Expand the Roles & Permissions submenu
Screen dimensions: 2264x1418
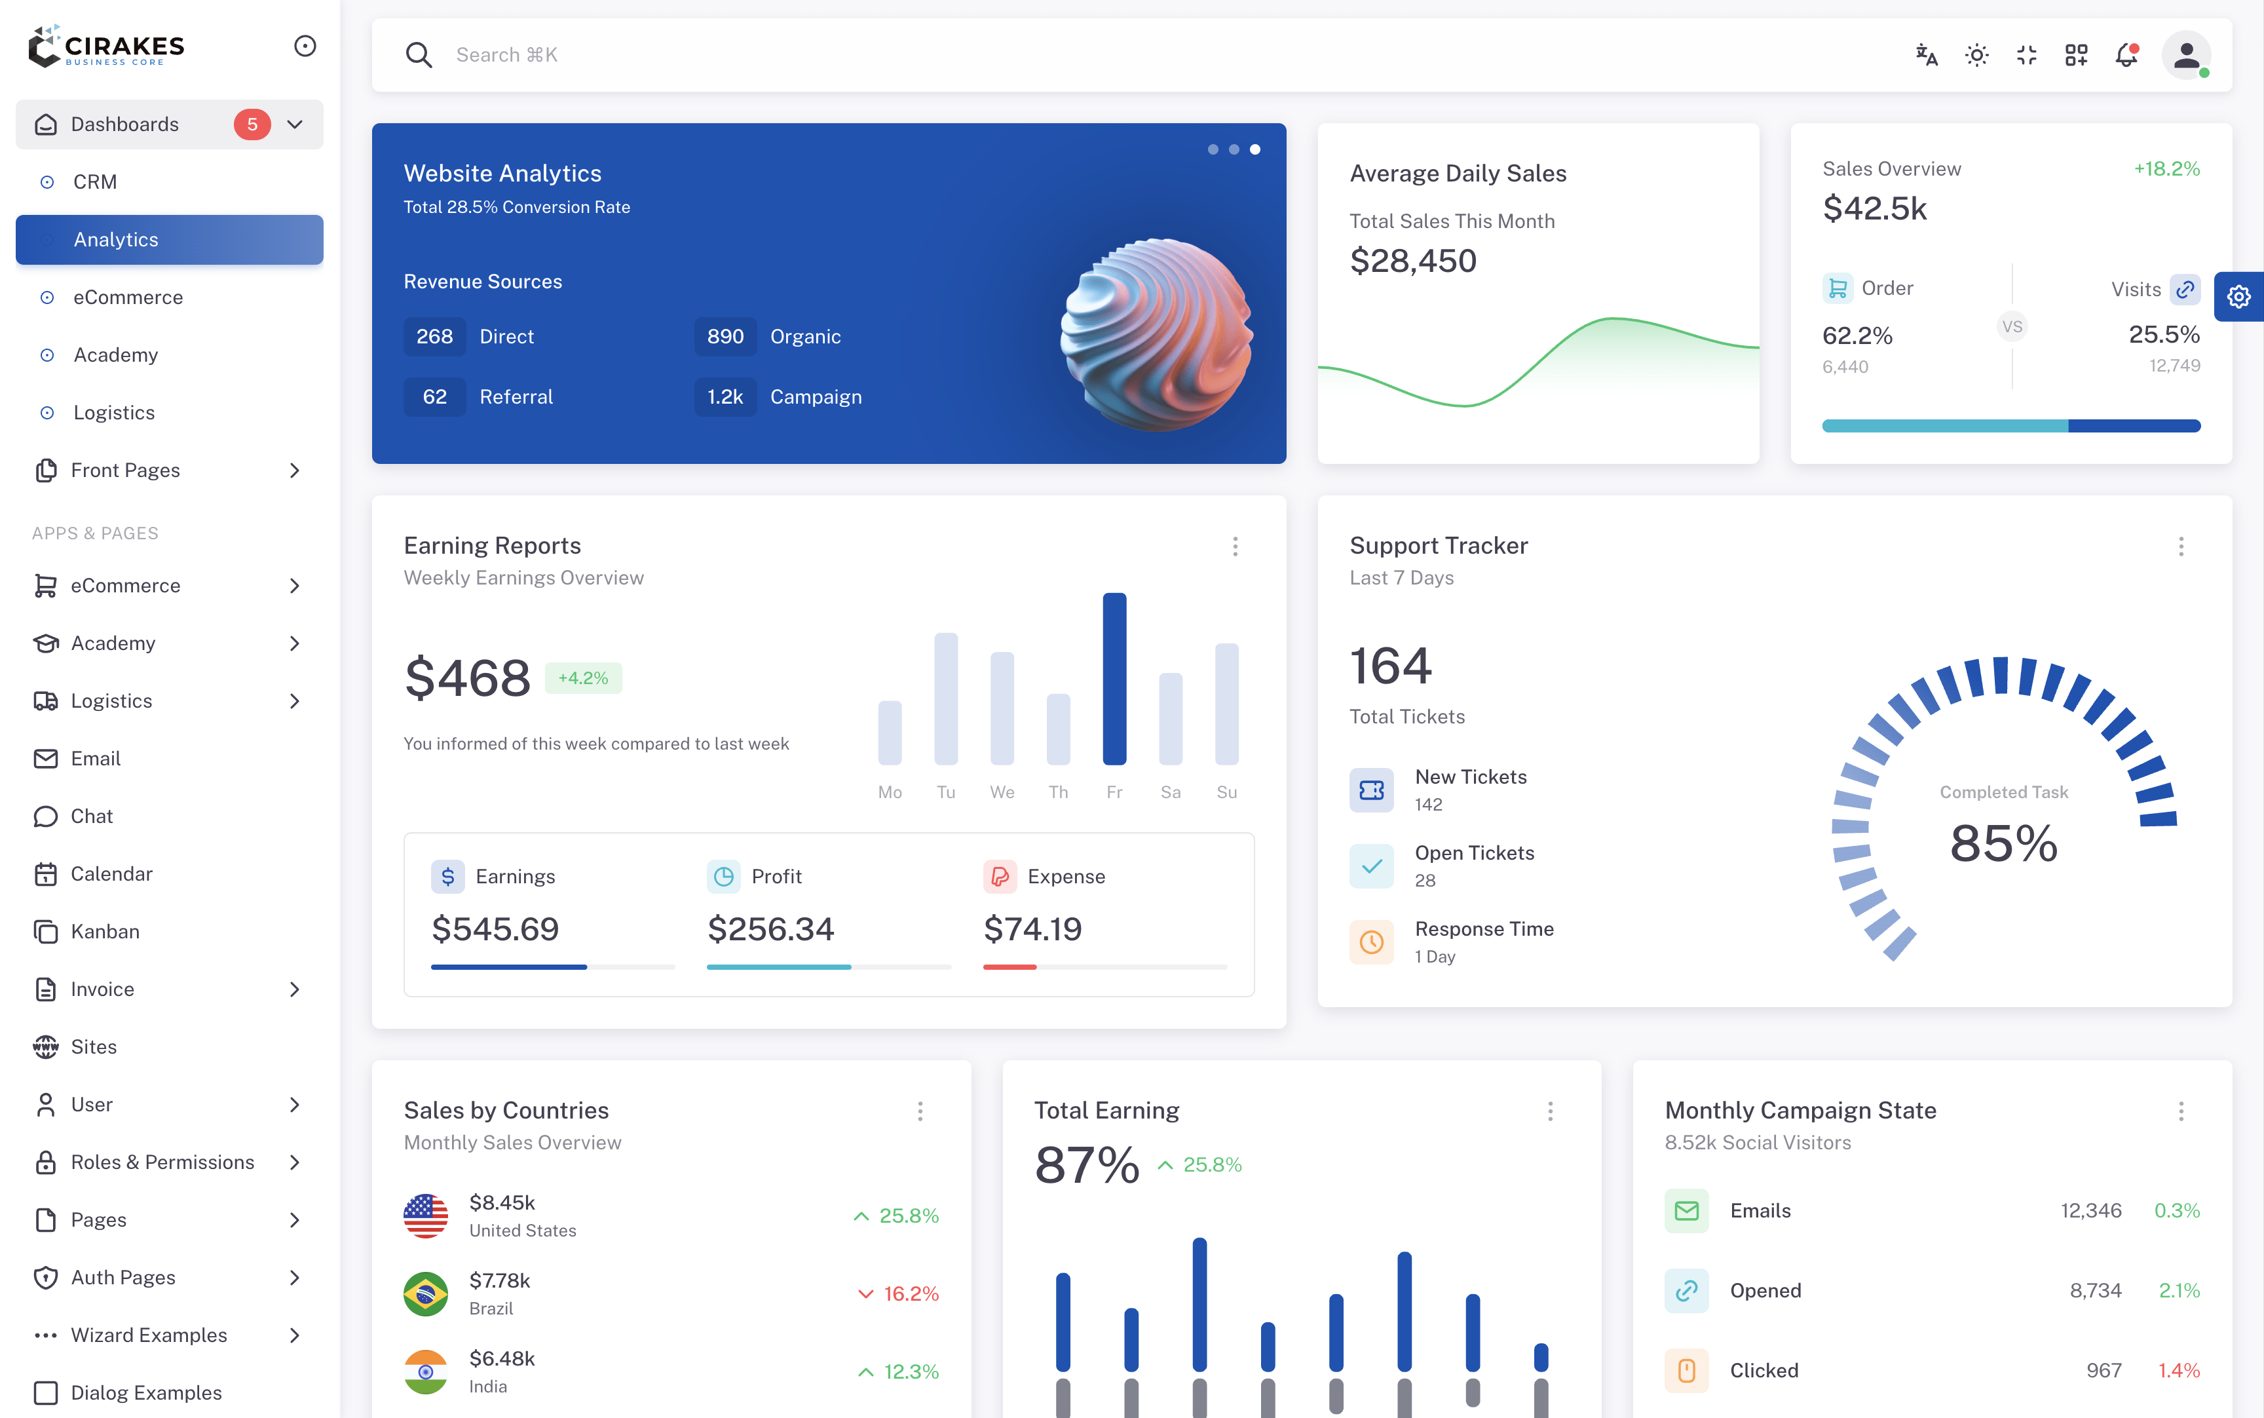click(294, 1162)
